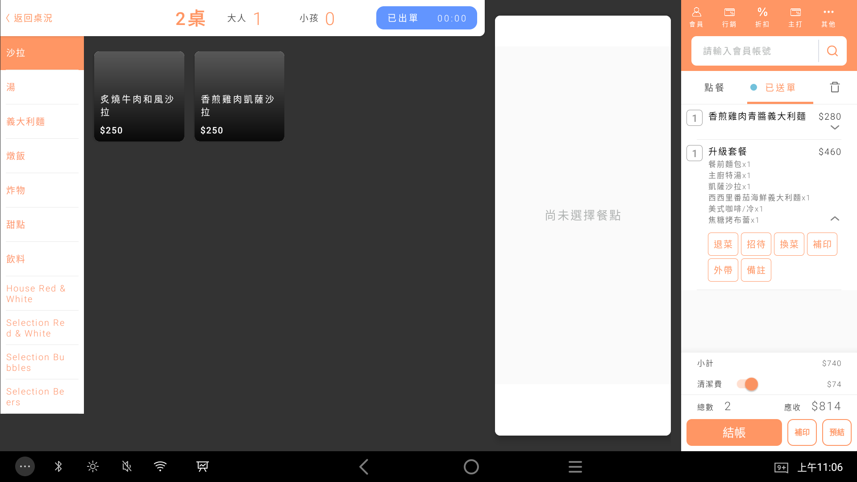Click the member search magnifier icon
This screenshot has width=857, height=482.
point(832,51)
